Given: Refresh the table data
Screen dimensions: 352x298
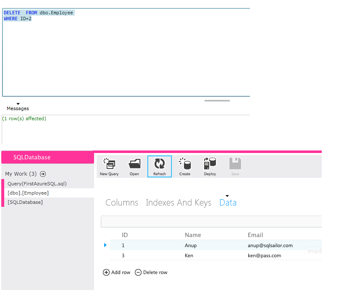Looking at the screenshot, I should click(x=160, y=164).
